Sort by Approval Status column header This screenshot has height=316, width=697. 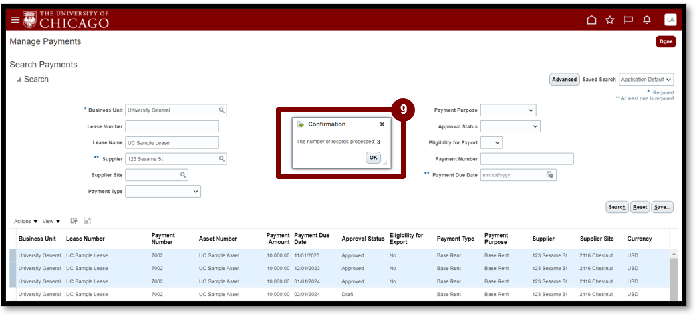(x=363, y=239)
